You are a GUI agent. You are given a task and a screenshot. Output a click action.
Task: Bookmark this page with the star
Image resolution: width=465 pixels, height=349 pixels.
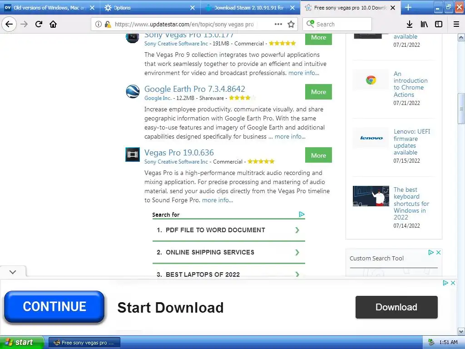click(x=291, y=24)
